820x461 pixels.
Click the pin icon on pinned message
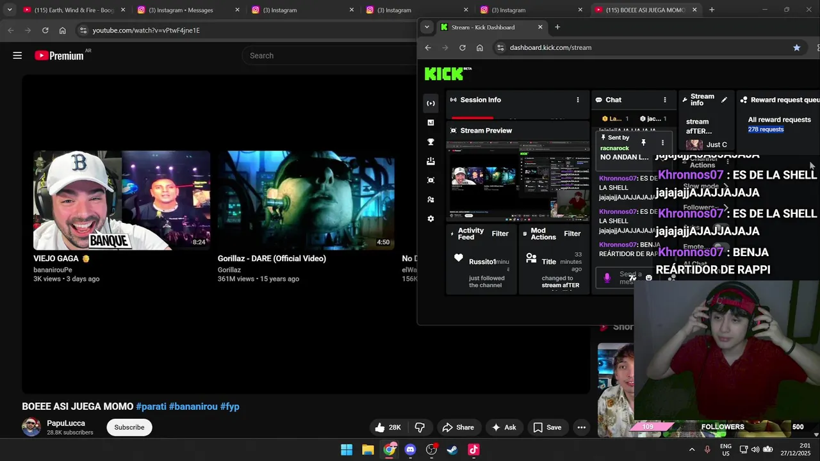click(643, 142)
